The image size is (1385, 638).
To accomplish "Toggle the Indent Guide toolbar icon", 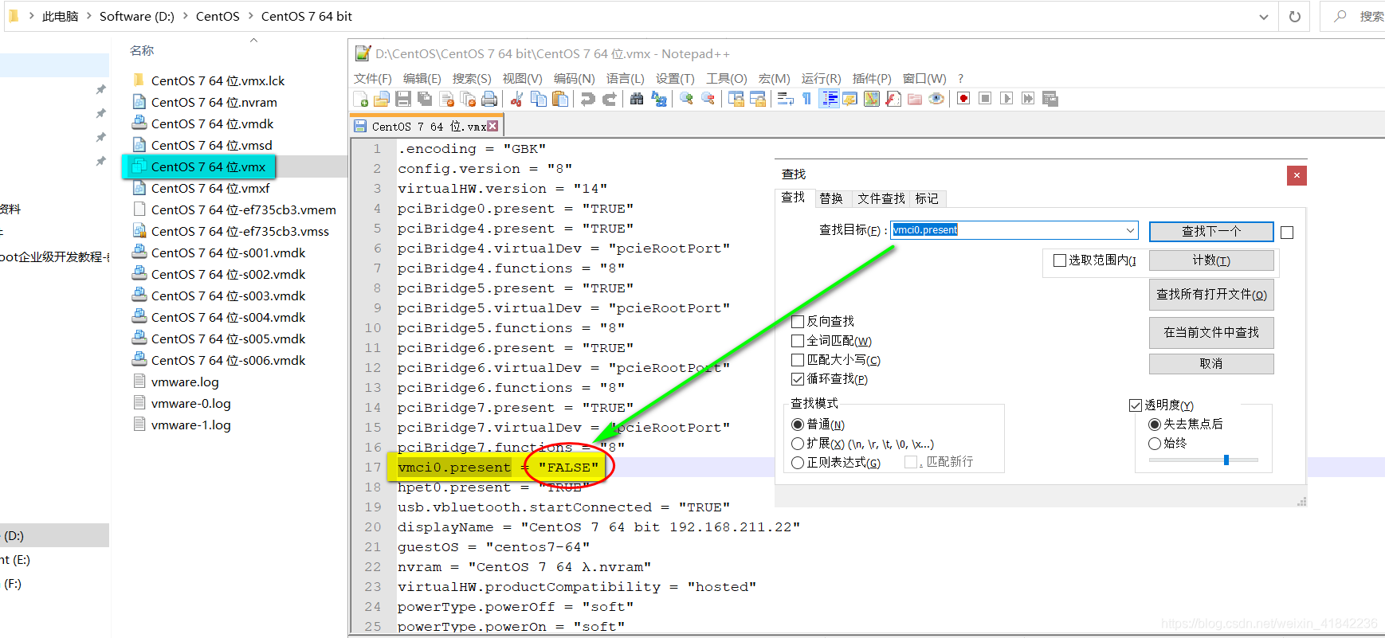I will click(829, 99).
